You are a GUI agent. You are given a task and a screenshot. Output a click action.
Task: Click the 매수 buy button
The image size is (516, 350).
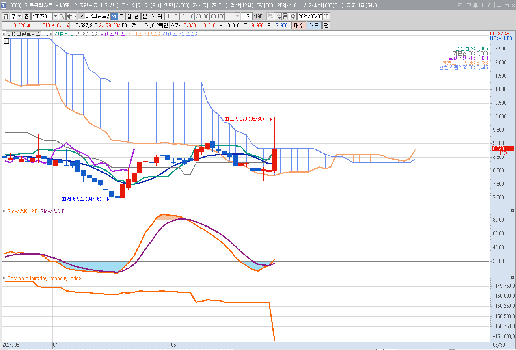click(x=298, y=25)
